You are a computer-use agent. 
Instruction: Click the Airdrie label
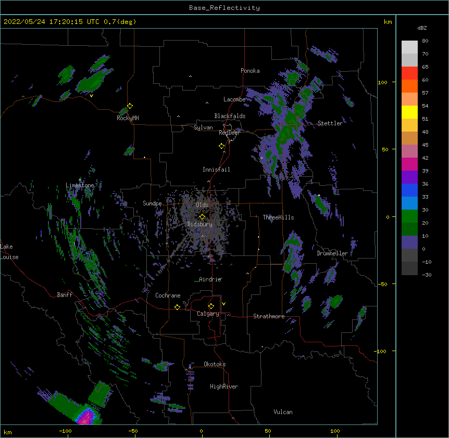click(x=210, y=279)
